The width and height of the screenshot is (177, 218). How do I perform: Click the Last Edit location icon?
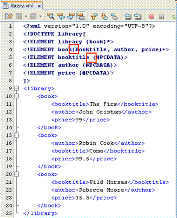(x=9, y=16)
